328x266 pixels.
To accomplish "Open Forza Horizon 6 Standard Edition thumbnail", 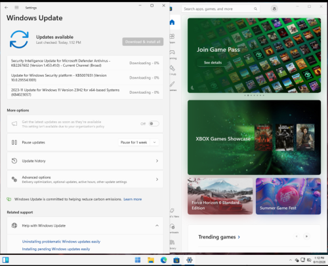I will 220,196.
